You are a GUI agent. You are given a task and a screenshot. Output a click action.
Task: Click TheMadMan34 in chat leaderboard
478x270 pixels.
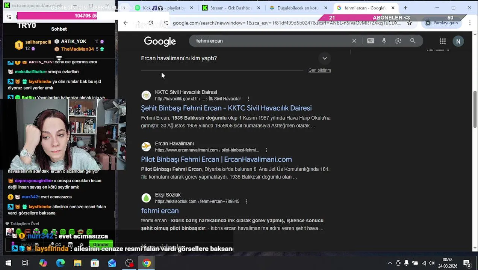(77, 49)
